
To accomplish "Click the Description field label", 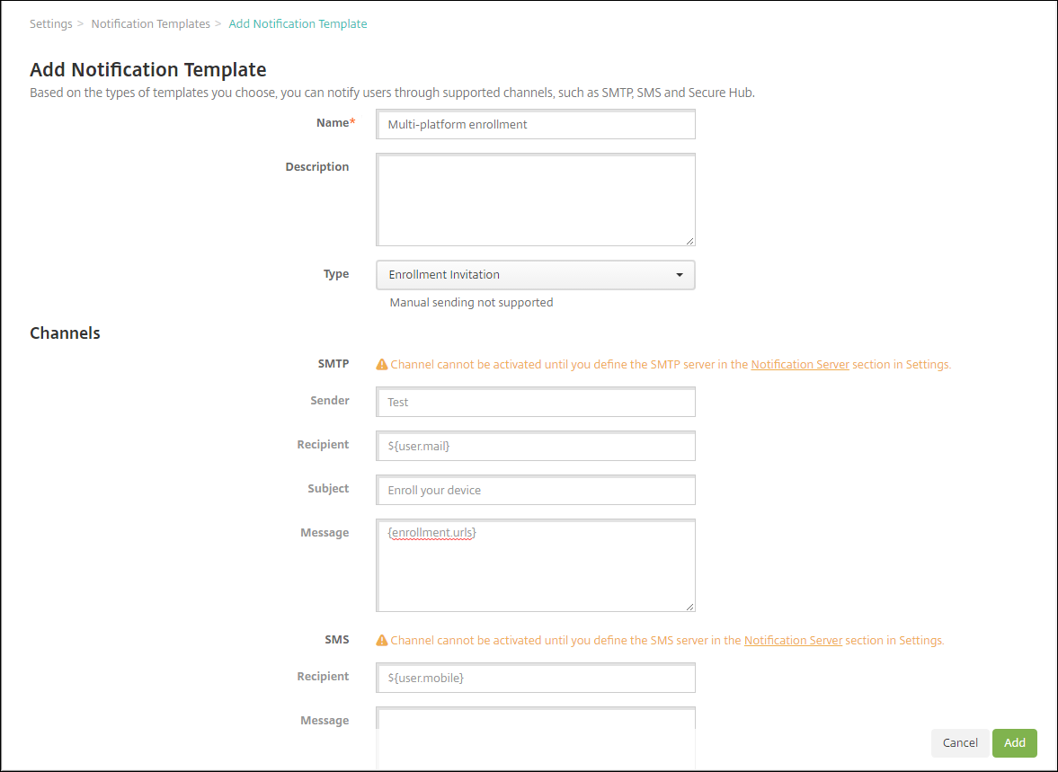I will [x=317, y=166].
